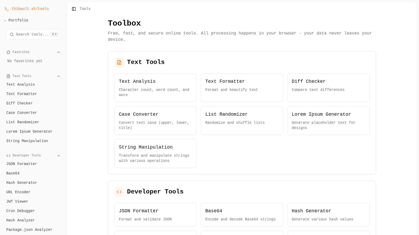Select Lorem Ipsum Generator in the sidebar

(x=34, y=132)
